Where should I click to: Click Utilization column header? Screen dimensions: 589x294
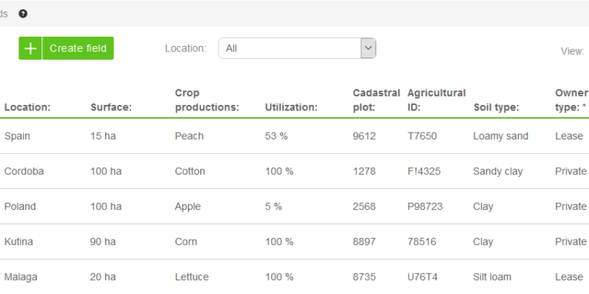click(x=291, y=107)
